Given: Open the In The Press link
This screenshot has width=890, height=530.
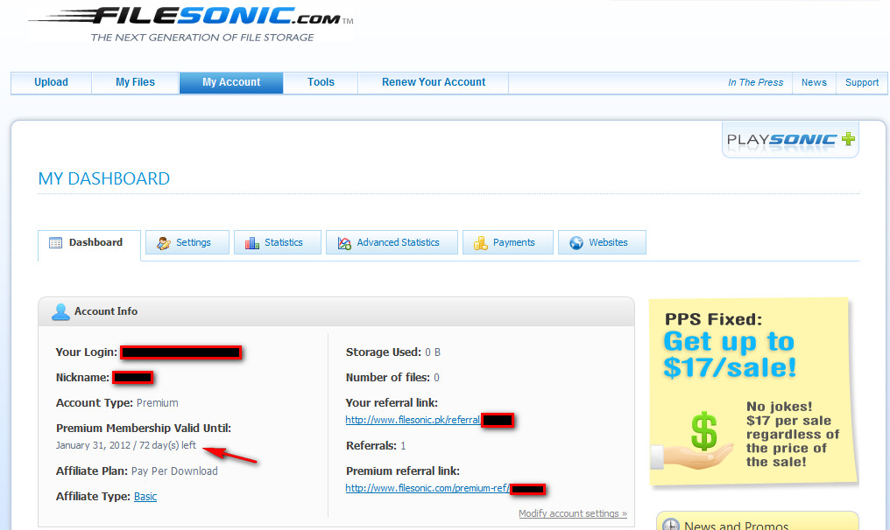Looking at the screenshot, I should [x=755, y=83].
